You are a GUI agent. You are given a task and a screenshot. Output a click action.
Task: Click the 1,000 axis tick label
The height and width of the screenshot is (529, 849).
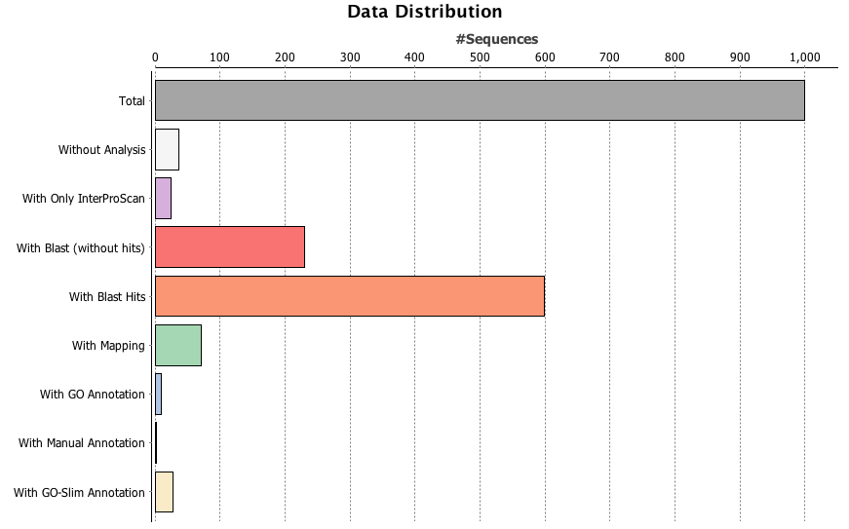click(x=804, y=57)
